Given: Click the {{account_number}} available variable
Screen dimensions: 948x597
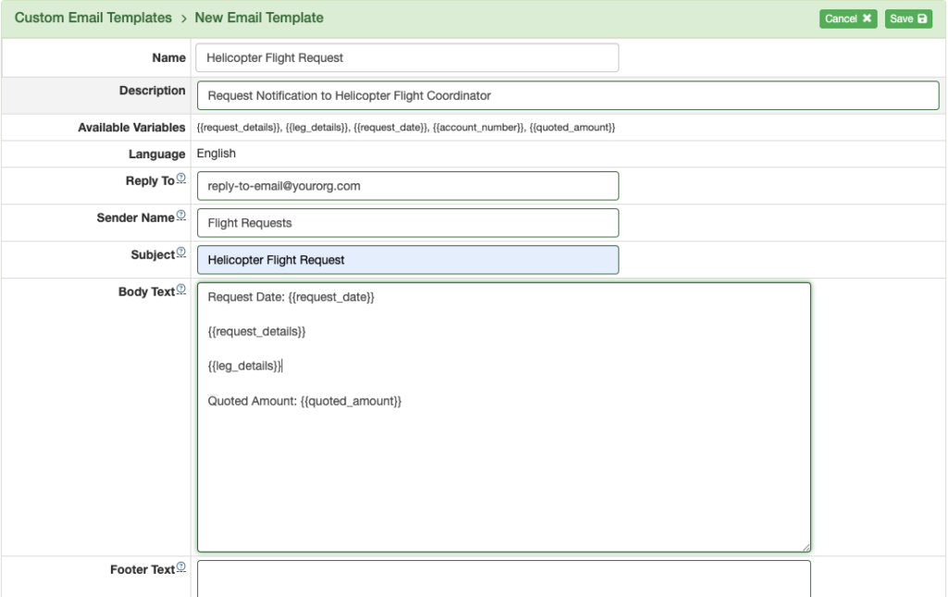Looking at the screenshot, I should (478, 127).
